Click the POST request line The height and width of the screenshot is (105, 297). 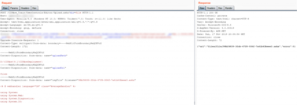click(x=47, y=13)
